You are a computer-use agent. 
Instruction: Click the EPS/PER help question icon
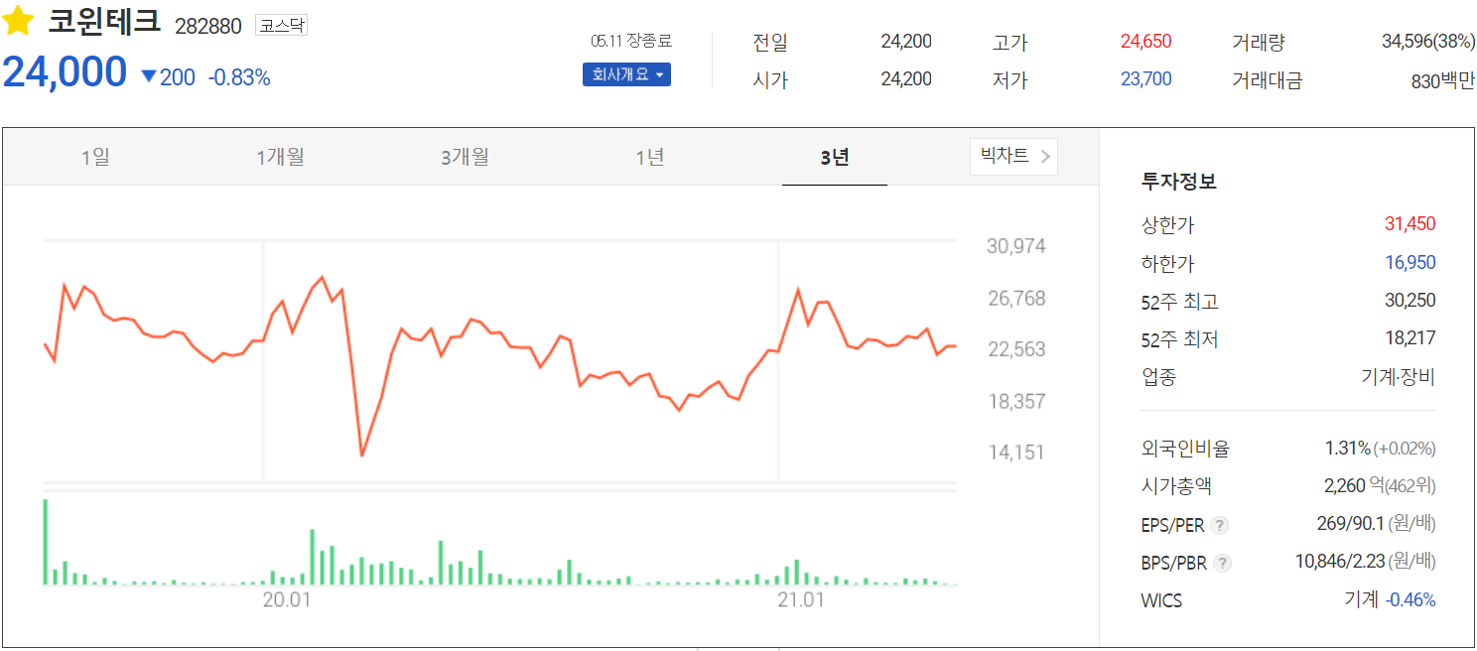coord(1220,525)
